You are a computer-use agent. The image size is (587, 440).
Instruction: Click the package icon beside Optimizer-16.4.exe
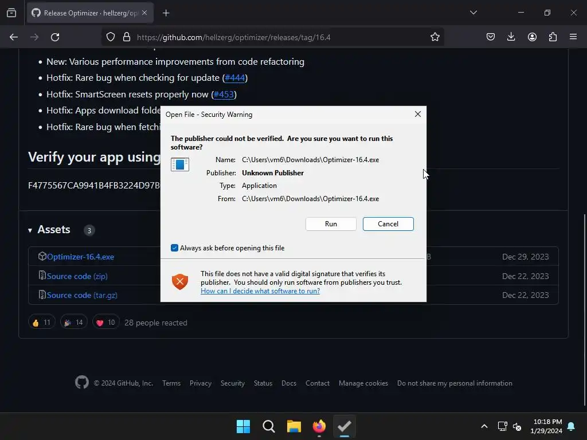[x=42, y=256]
